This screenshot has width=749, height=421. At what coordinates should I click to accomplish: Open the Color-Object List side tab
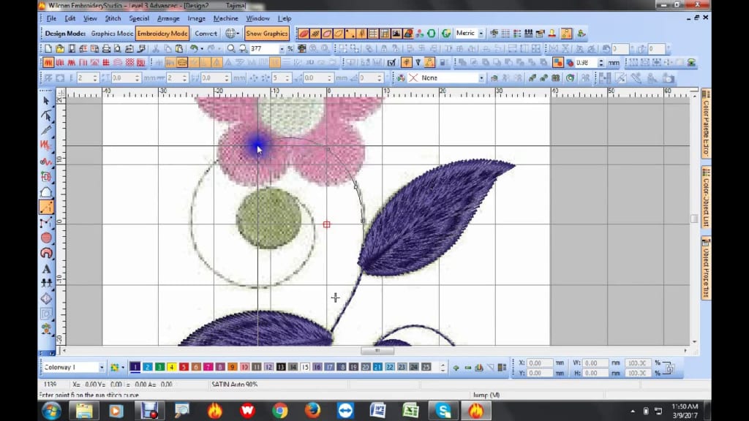click(x=706, y=197)
